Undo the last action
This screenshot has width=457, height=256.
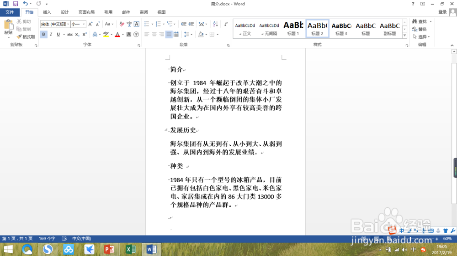coord(25,4)
